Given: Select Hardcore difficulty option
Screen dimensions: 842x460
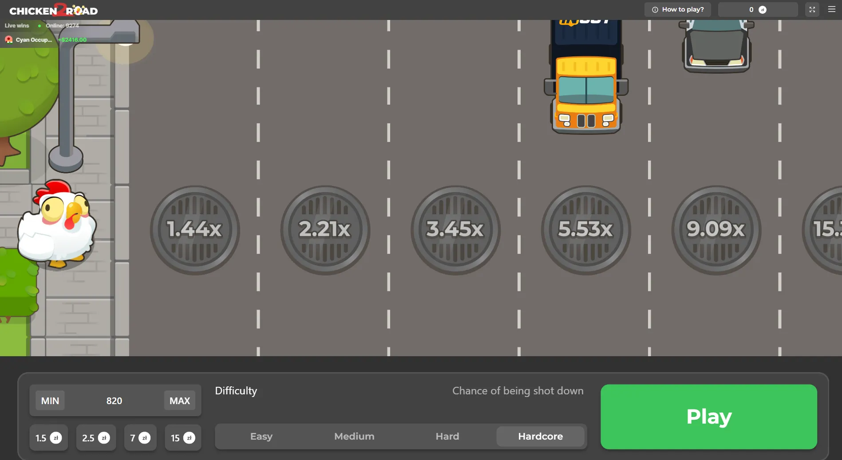Looking at the screenshot, I should tap(540, 436).
